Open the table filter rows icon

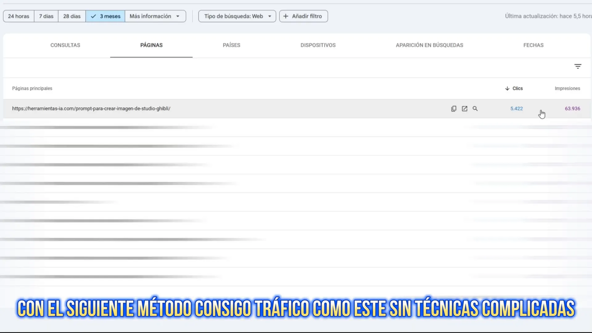coord(578,67)
